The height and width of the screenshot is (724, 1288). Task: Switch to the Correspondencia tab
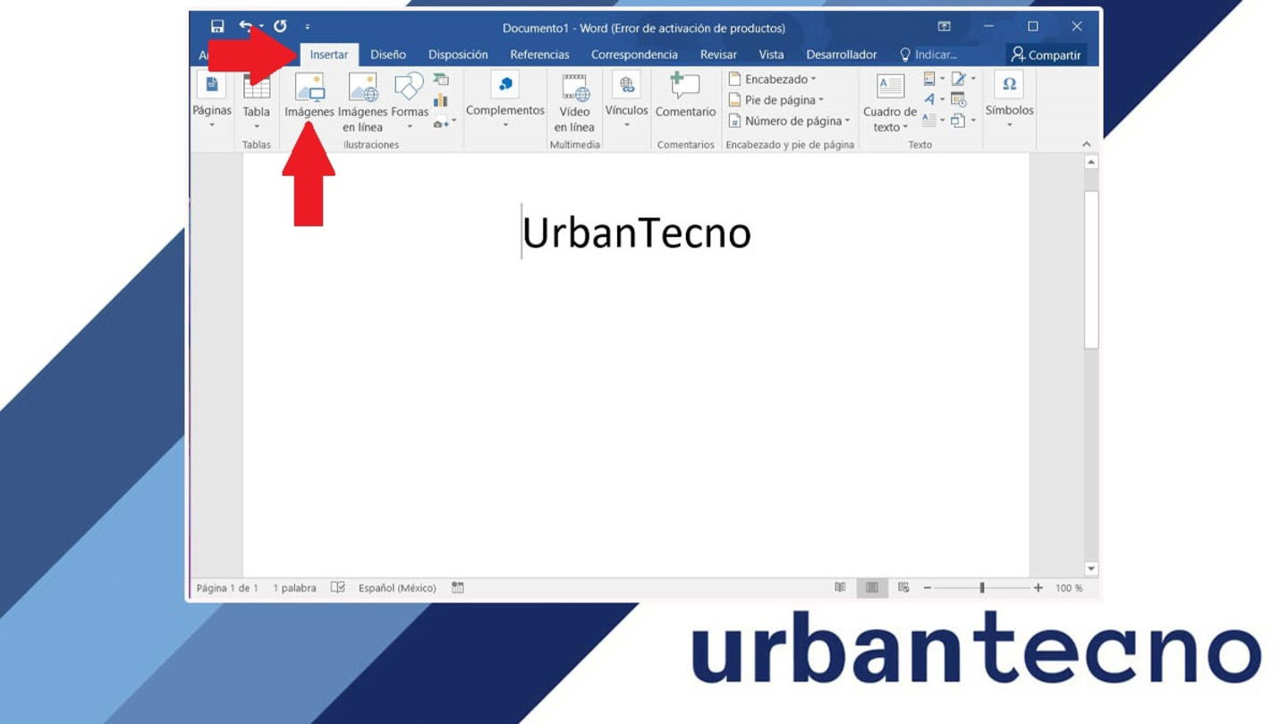click(634, 55)
